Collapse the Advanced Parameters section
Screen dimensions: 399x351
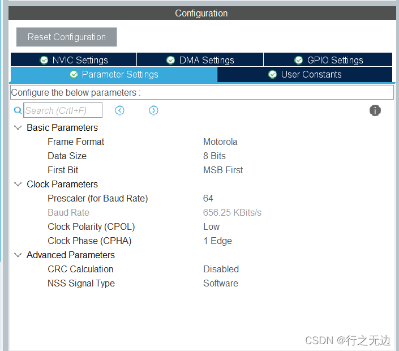click(x=18, y=255)
